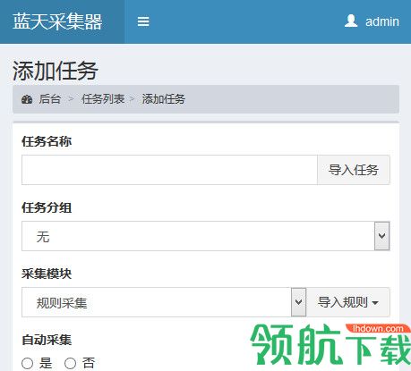Click the admin user avatar icon
Image resolution: width=411 pixels, height=371 pixels.
(351, 21)
